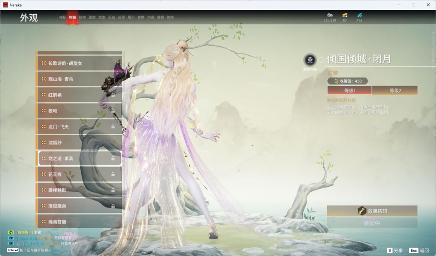Click the 收藏值: 450 badge
Screen dimensions: 436x256
347,81
